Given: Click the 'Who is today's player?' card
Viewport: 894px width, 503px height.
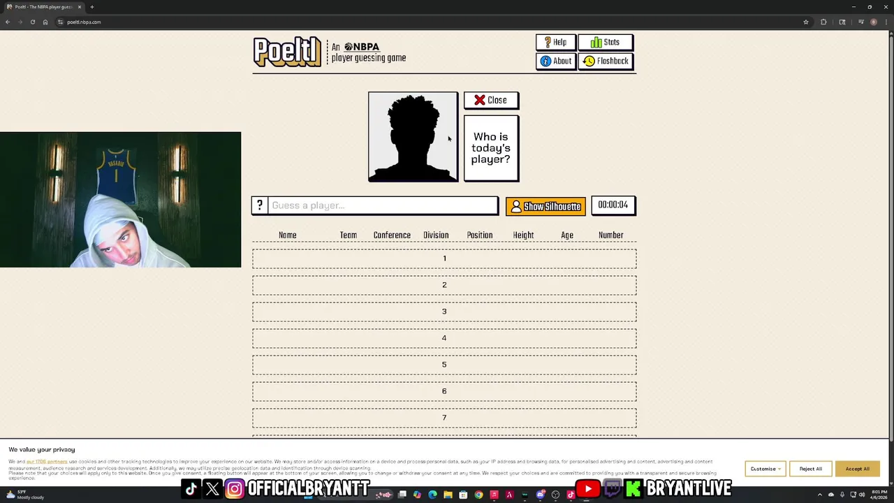Looking at the screenshot, I should point(491,148).
